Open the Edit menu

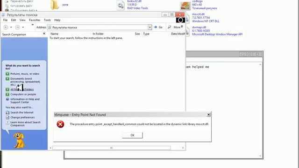pyautogui.click(x=14, y=20)
